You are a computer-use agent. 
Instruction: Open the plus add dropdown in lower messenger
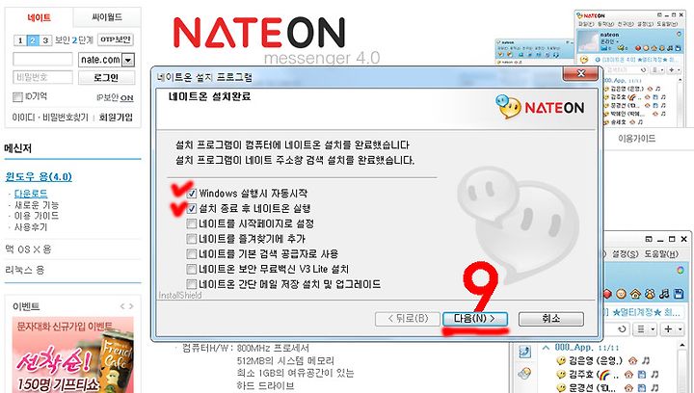(x=673, y=329)
